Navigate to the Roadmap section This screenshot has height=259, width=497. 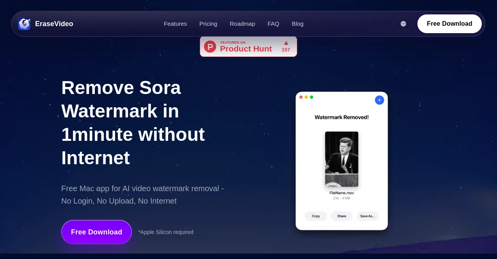coord(242,24)
